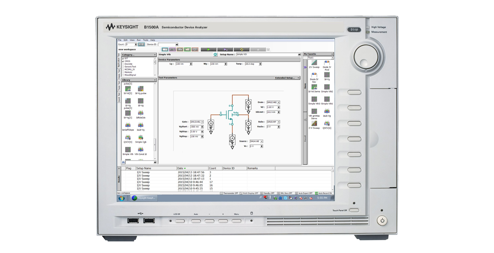Run the single measurement with green play button
This screenshot has width=494, height=253.
click(x=208, y=49)
